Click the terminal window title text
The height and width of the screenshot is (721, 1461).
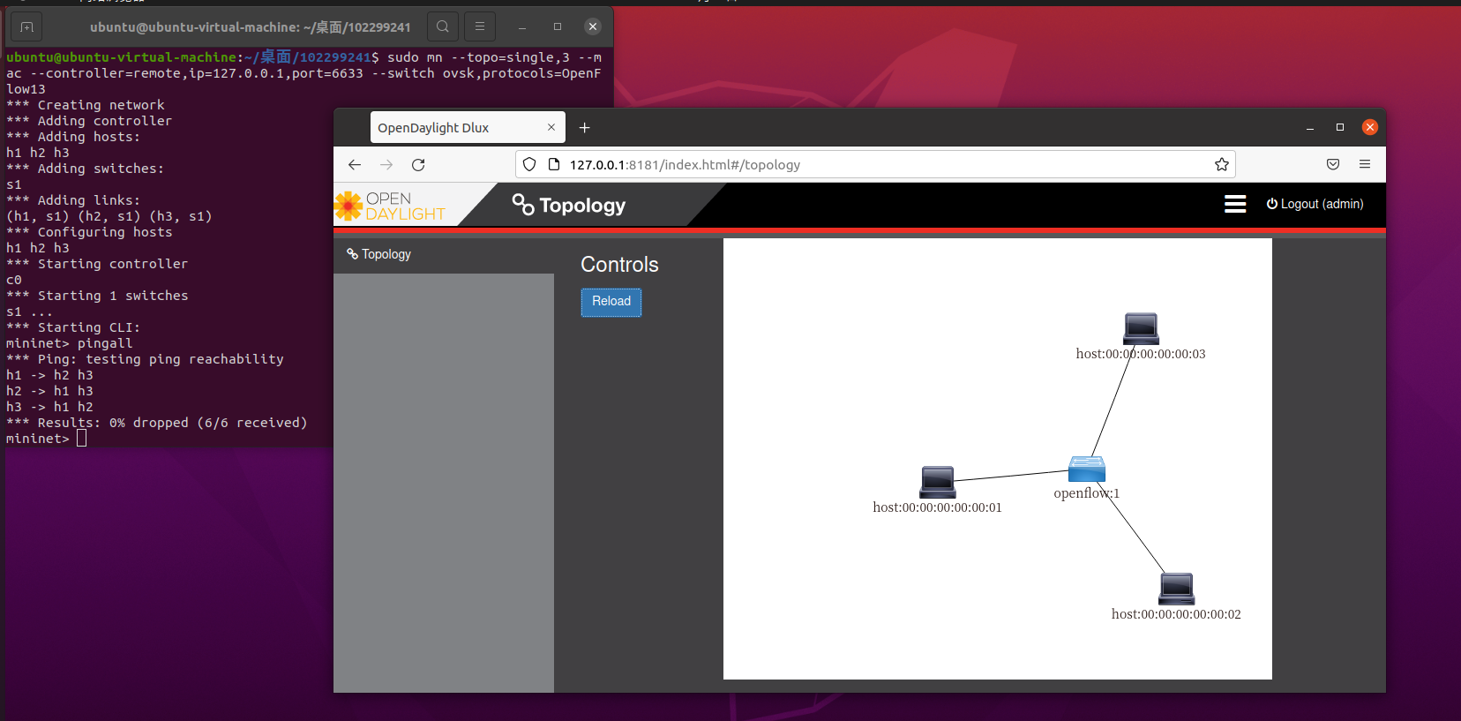[251, 27]
